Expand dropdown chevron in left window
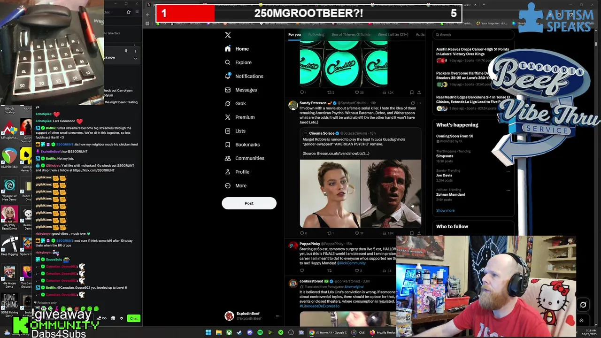The image size is (601, 338). [x=135, y=58]
